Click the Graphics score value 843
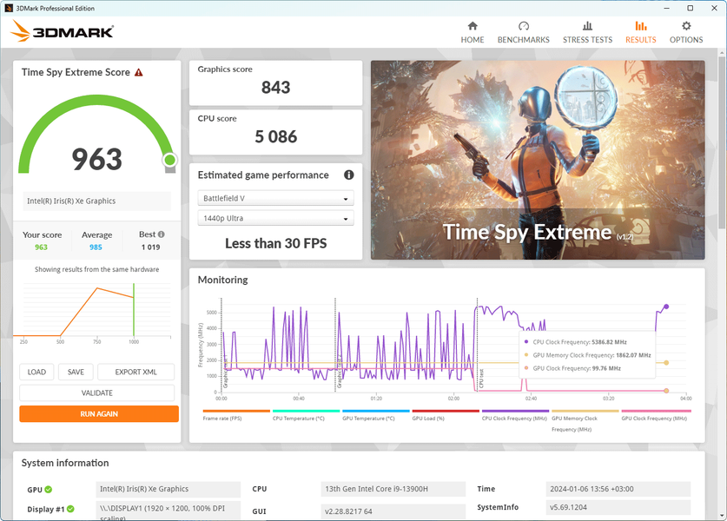The image size is (727, 521). click(x=275, y=87)
